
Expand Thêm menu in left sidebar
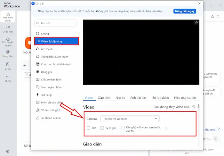[x=8, y=78]
